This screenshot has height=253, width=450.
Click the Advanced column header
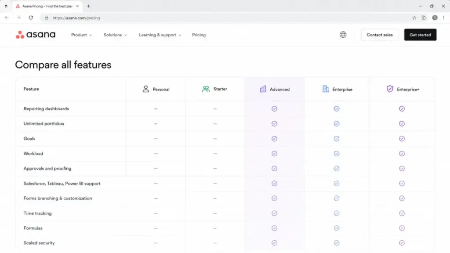point(274,89)
